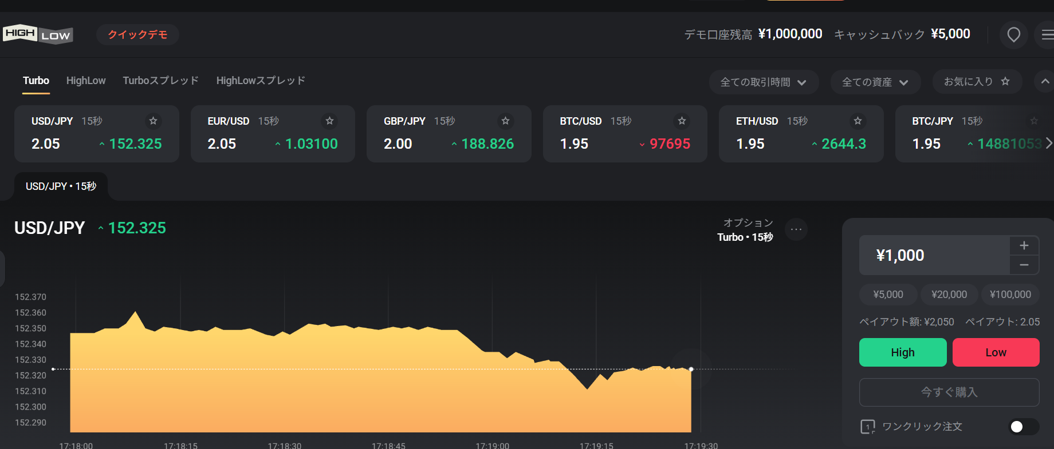Choose the red Low button
Screen dimensions: 1054x449
point(996,352)
